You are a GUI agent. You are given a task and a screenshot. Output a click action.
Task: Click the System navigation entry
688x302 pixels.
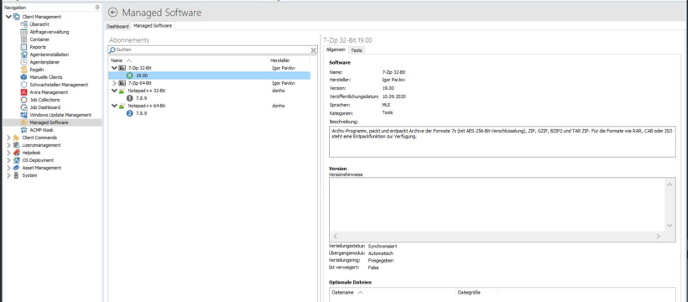29,175
